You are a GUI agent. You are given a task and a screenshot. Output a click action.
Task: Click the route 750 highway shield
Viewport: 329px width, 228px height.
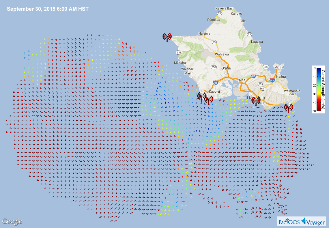(x=214, y=67)
